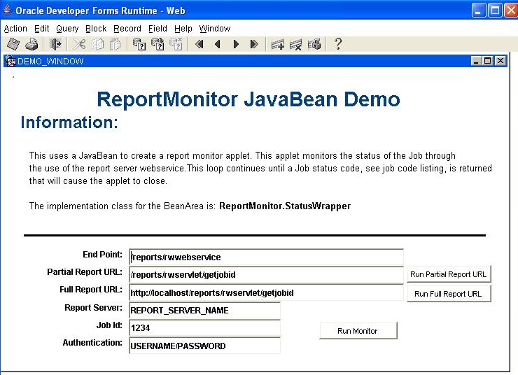Focus the Full Report URL field
The width and height of the screenshot is (518, 375).
[x=266, y=293]
